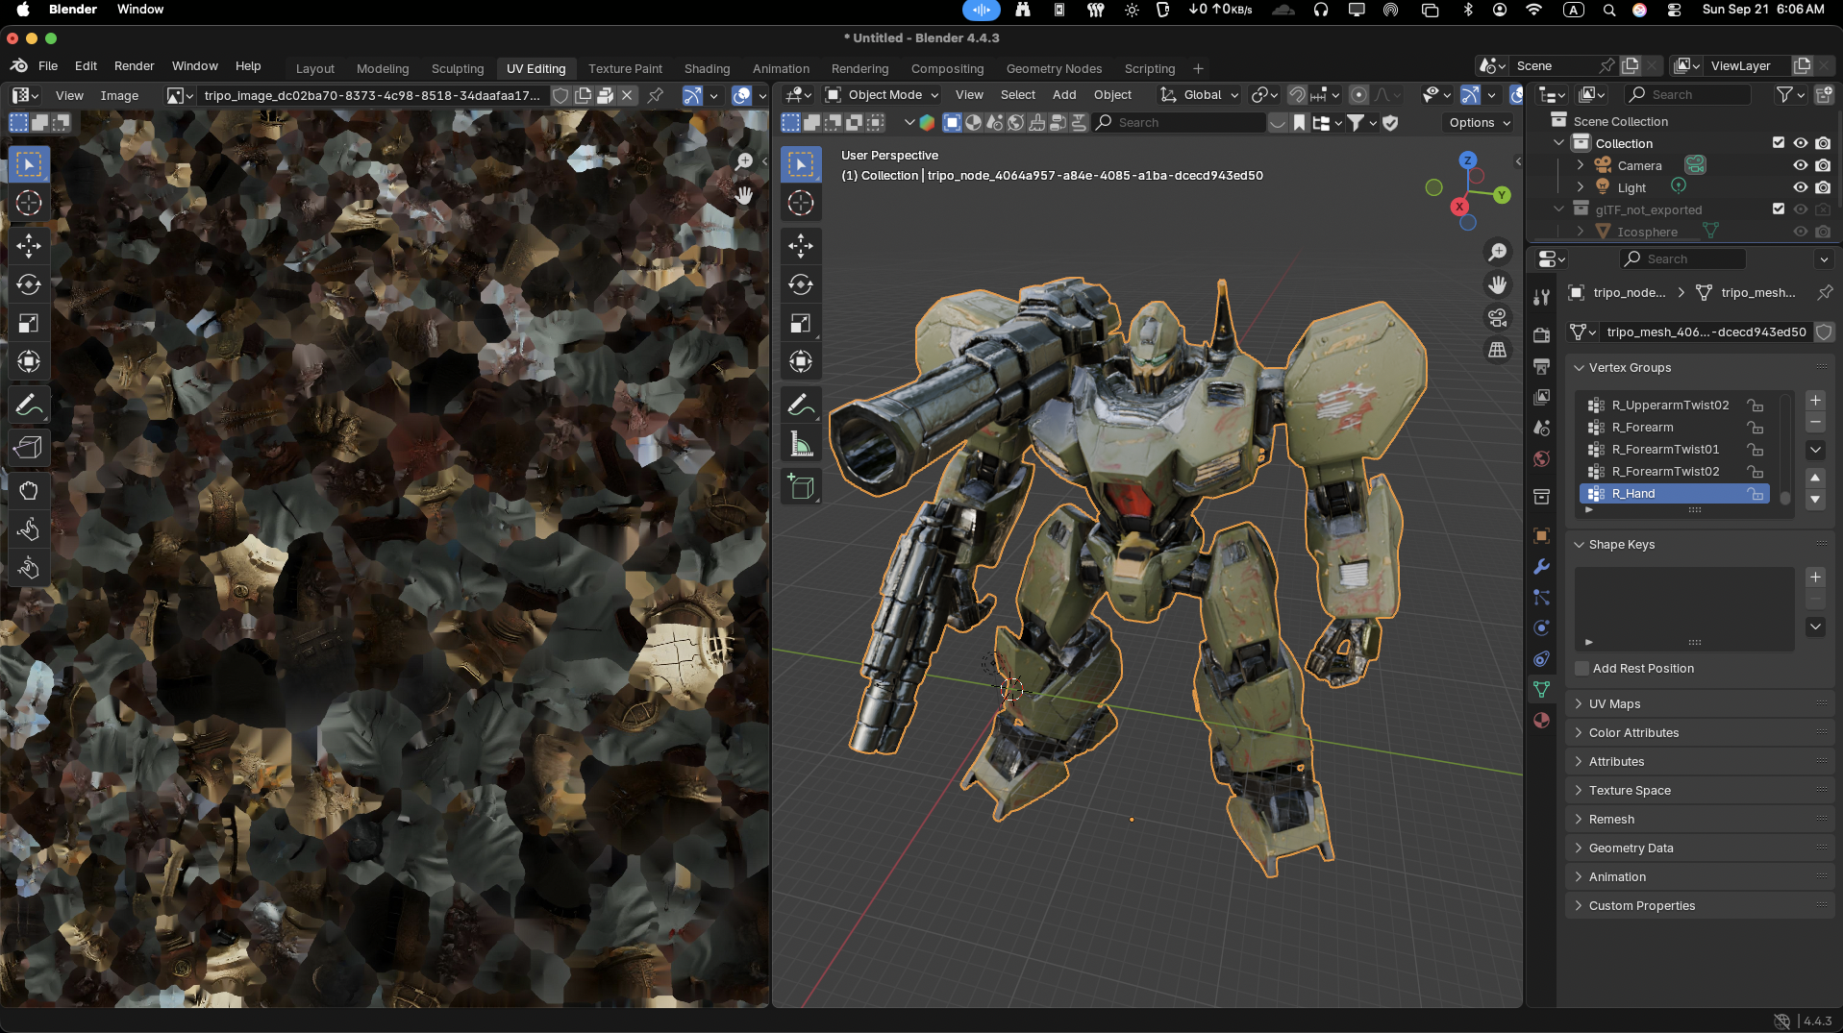
Task: Expand the UV Maps panel
Action: [1614, 704]
